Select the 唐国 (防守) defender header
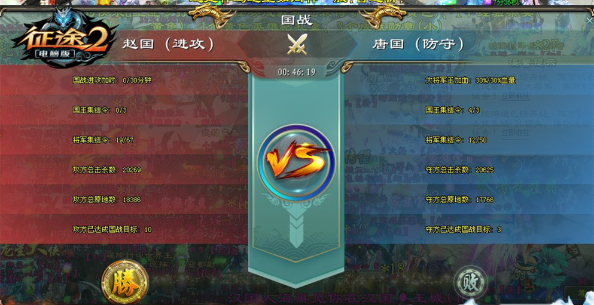Image resolution: width=594 pixels, height=305 pixels. 418,45
